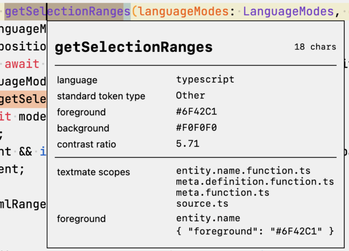Click the contrast ratio label

86,144
